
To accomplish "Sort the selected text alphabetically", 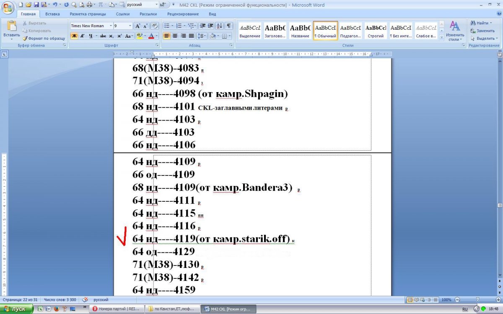I will (x=219, y=26).
